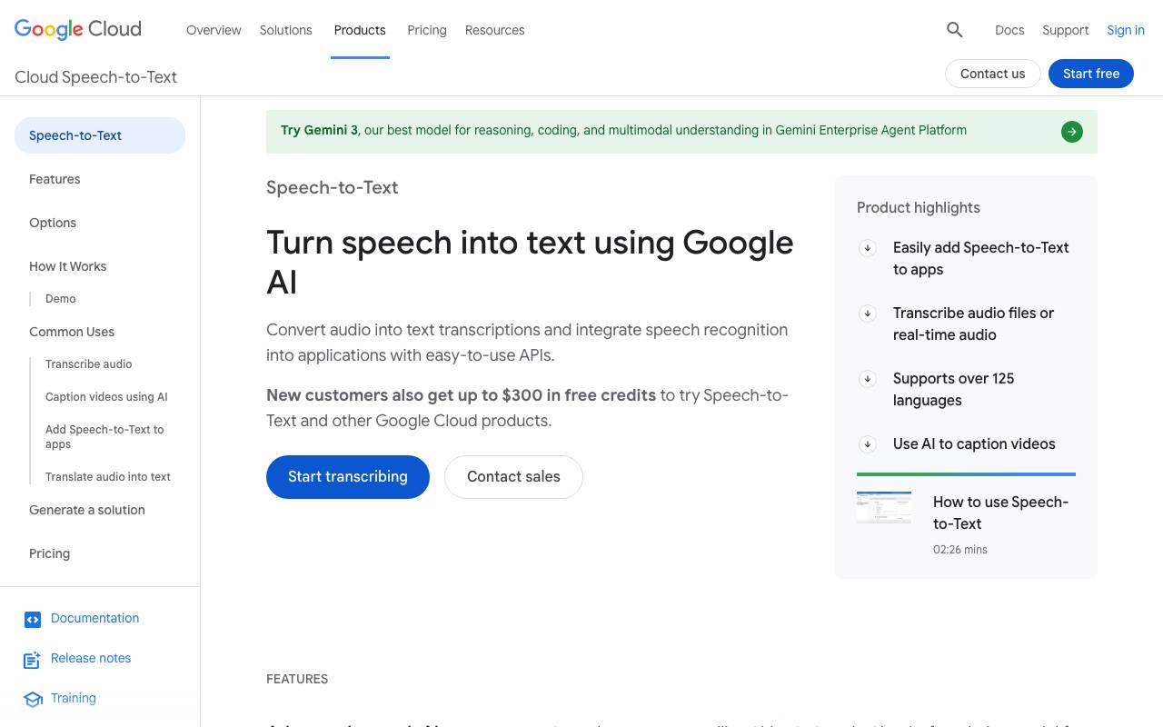Jump to How It Works section
This screenshot has width=1163, height=727.
[67, 266]
